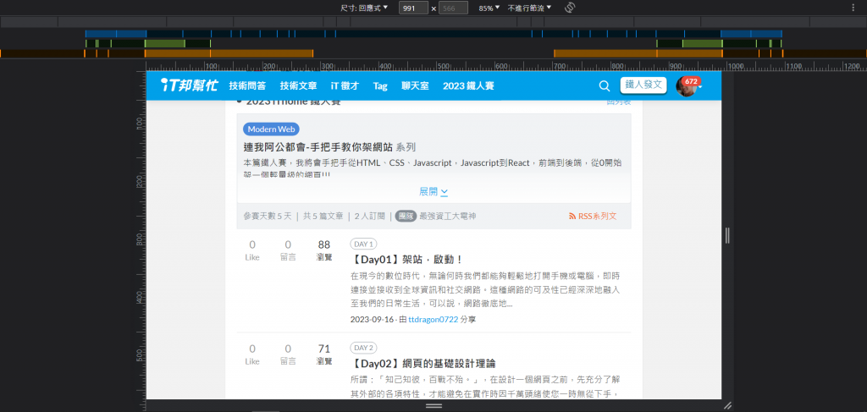The width and height of the screenshot is (867, 412).
Task: Click the viewport width field showing 991
Action: [x=413, y=8]
